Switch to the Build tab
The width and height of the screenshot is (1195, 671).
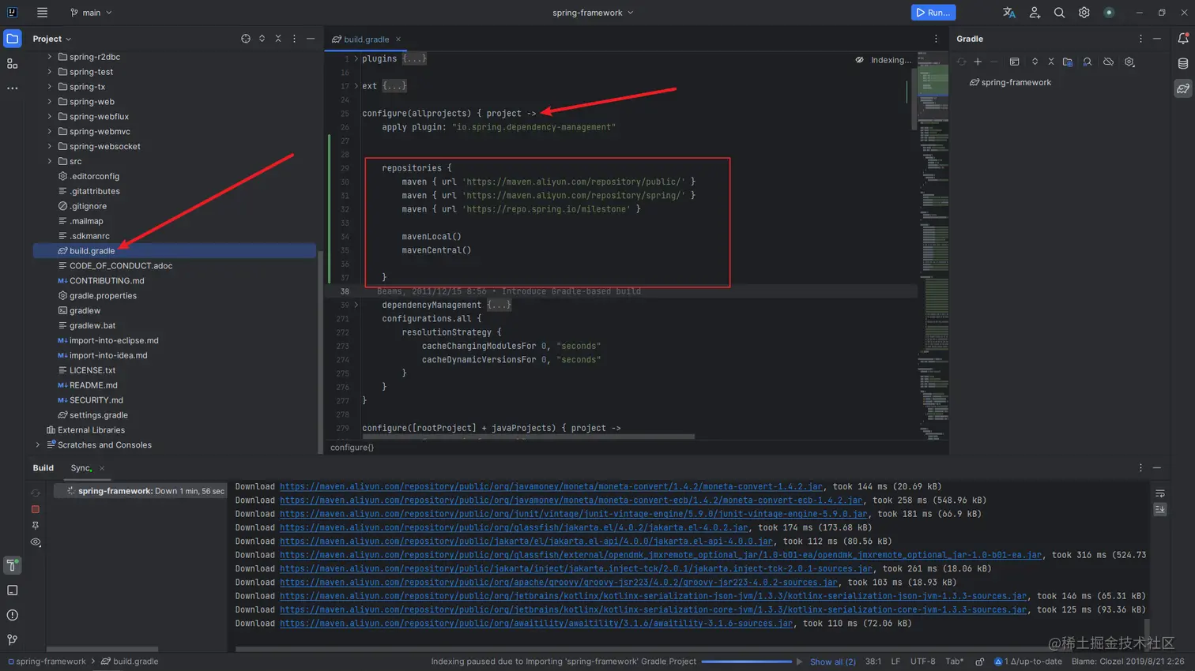tap(43, 467)
